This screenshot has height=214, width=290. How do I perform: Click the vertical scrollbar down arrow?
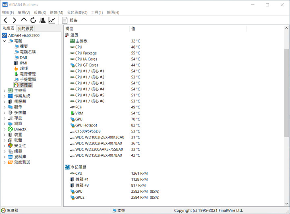point(286,204)
